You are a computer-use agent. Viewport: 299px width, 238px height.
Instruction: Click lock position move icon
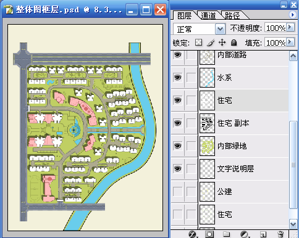tap(222, 43)
